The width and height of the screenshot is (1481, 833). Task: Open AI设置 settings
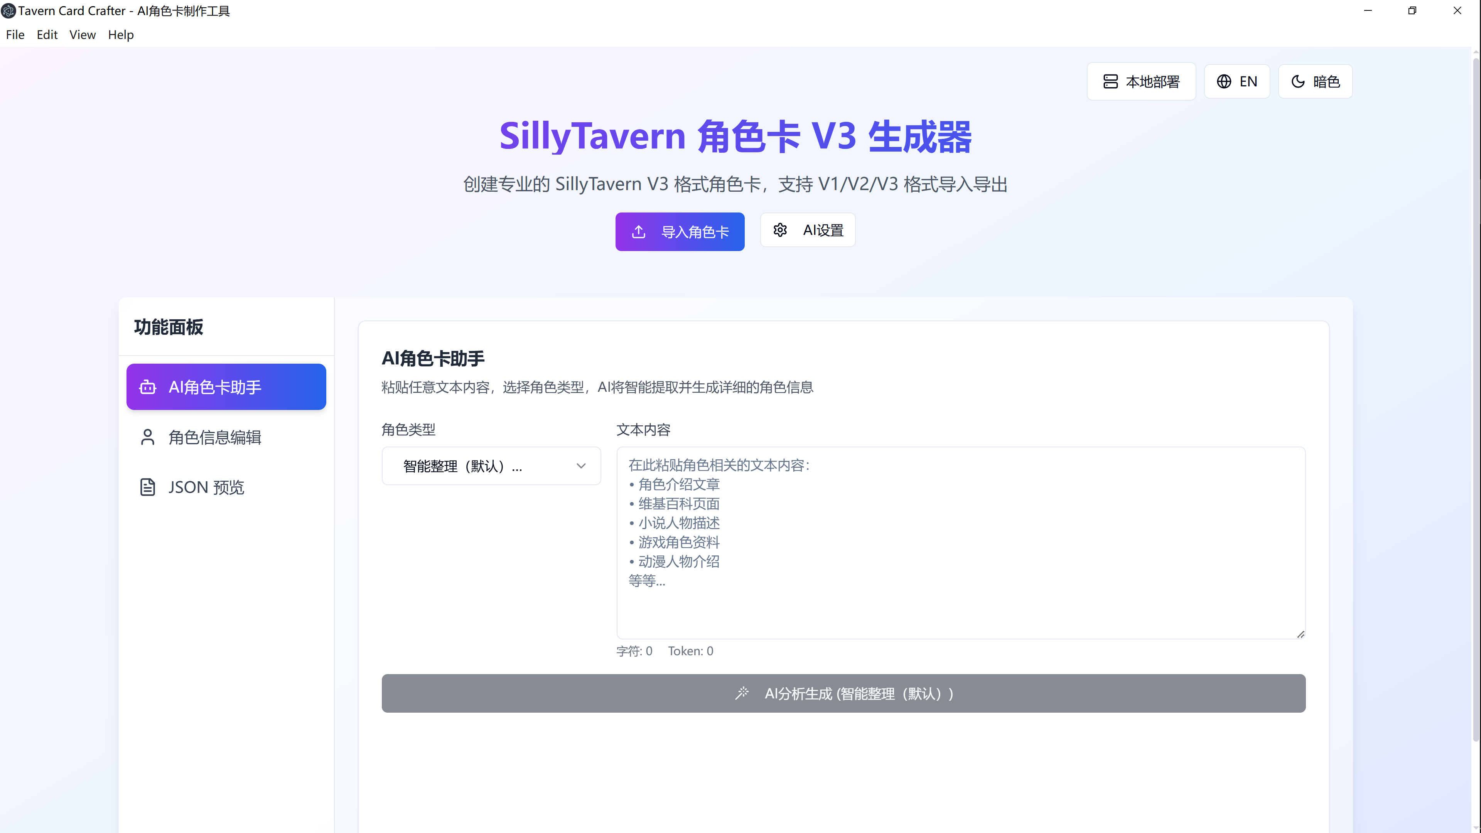(808, 230)
